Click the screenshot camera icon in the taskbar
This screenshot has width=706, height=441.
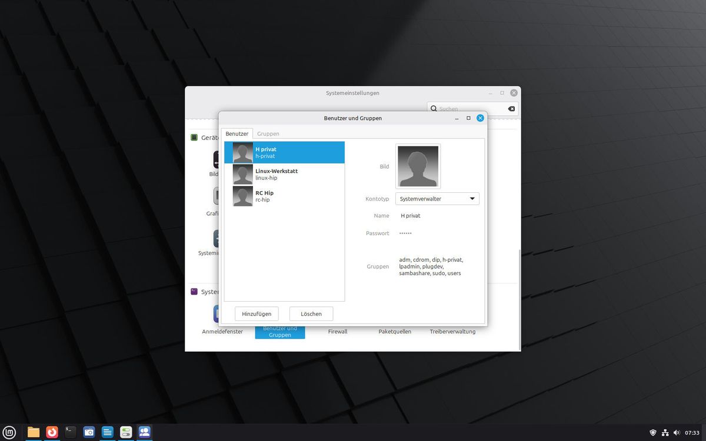tap(89, 432)
